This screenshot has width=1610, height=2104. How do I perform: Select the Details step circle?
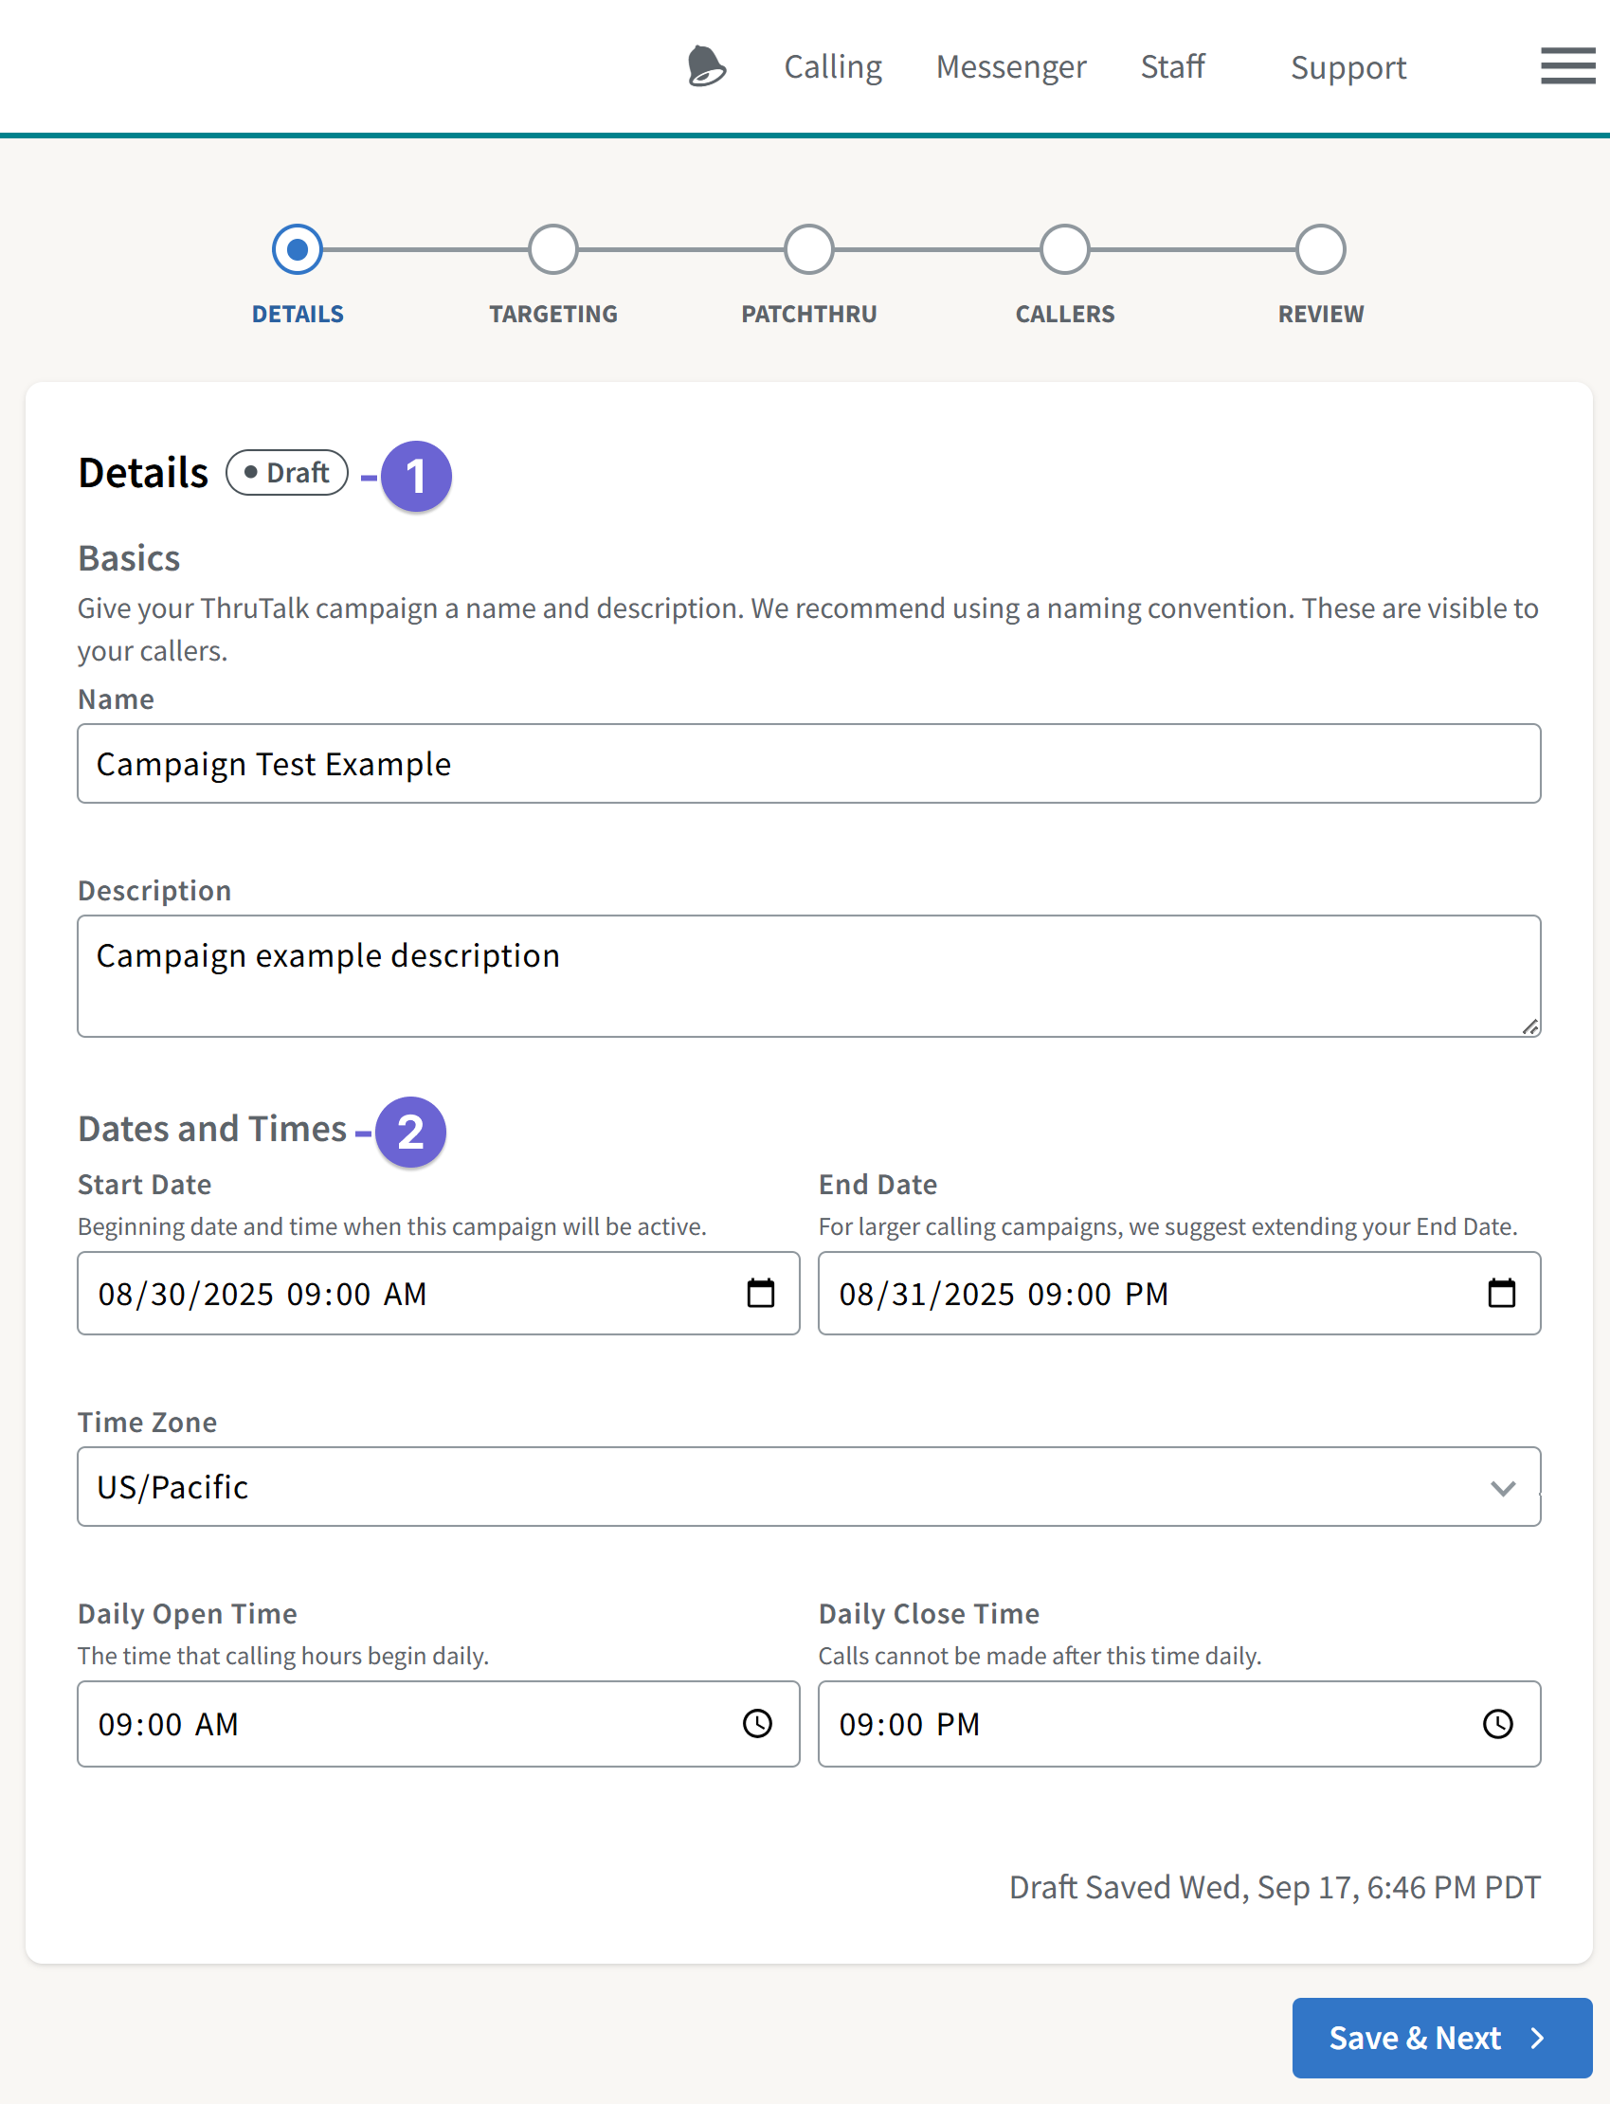click(298, 249)
